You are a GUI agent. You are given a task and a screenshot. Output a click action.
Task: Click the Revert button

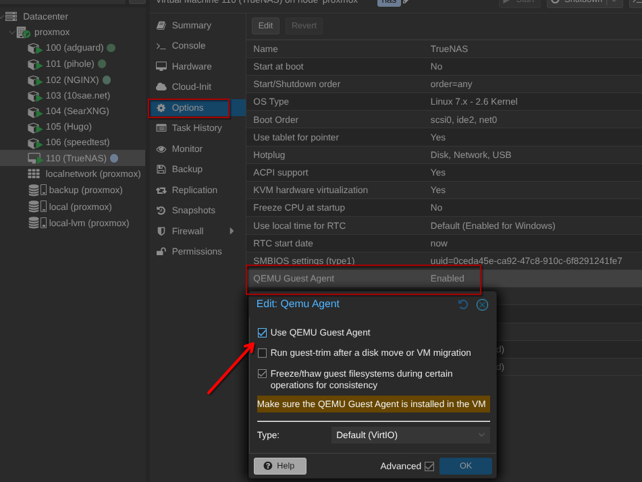point(304,26)
